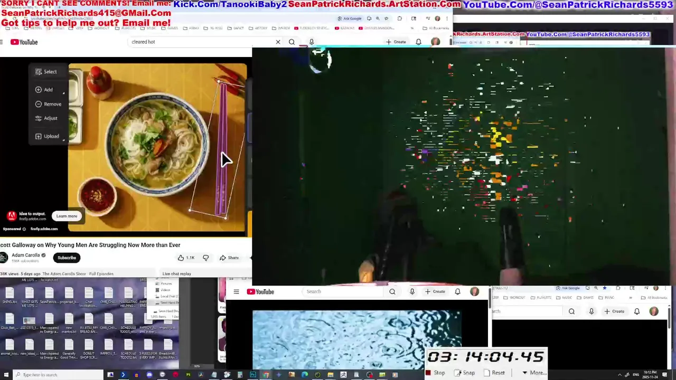The height and width of the screenshot is (380, 676).
Task: Open Live chat replay
Action: point(177,274)
